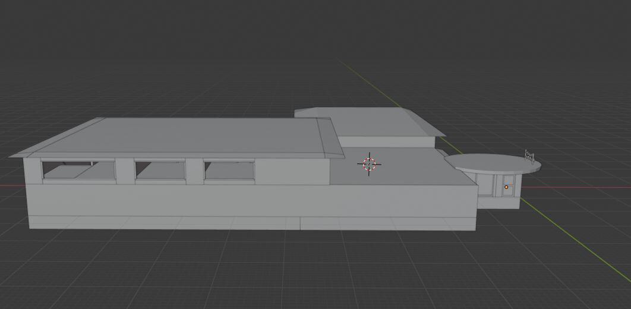Viewport: 631px width, 309px height.
Task: Click the pillar between middle and right windows
Action: [194, 171]
